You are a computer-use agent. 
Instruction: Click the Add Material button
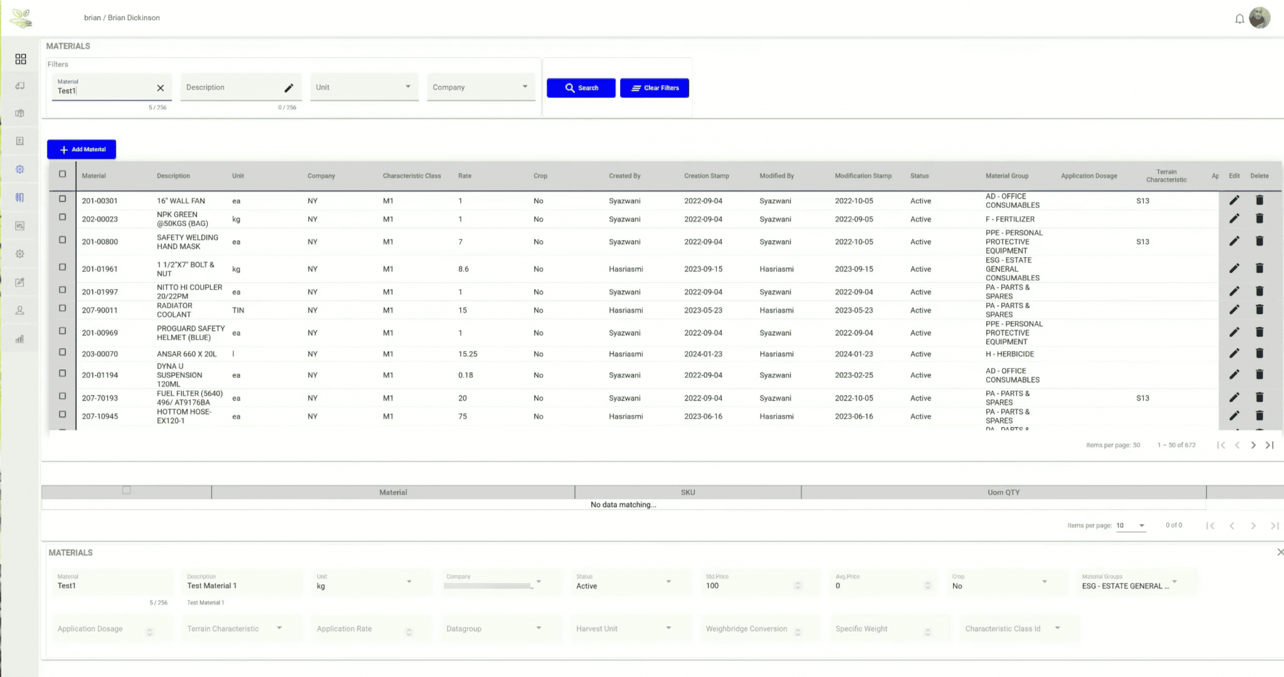[x=82, y=149]
